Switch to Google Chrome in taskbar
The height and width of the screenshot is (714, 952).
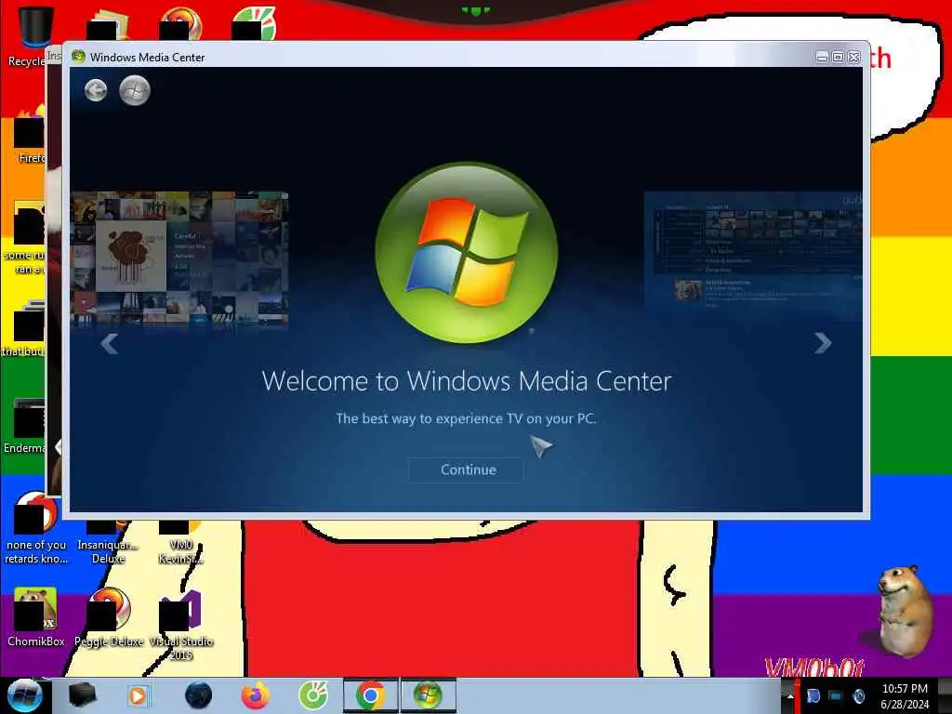tap(370, 695)
